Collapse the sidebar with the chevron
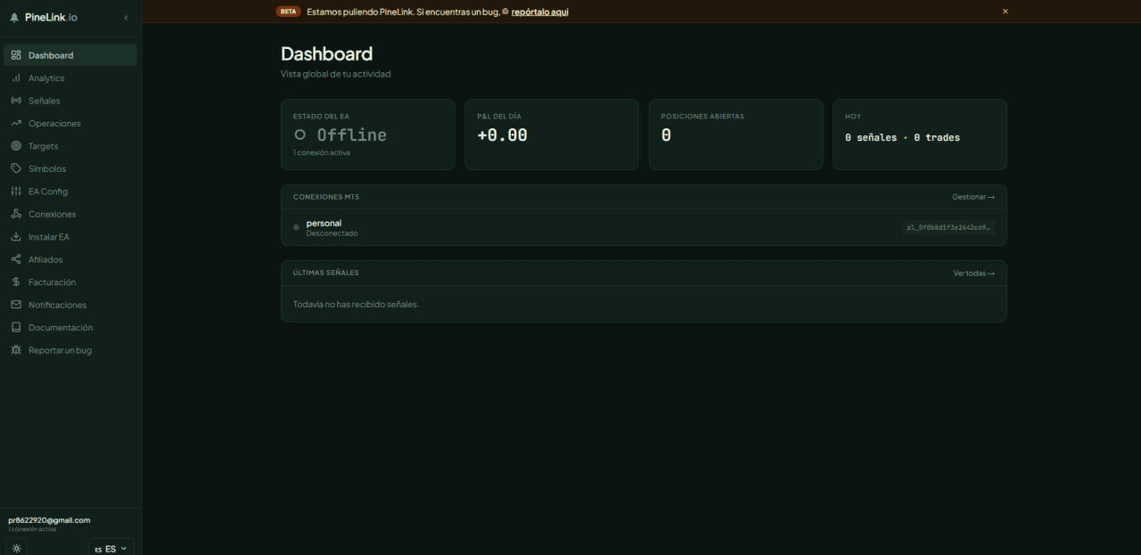The image size is (1141, 555). click(x=126, y=18)
